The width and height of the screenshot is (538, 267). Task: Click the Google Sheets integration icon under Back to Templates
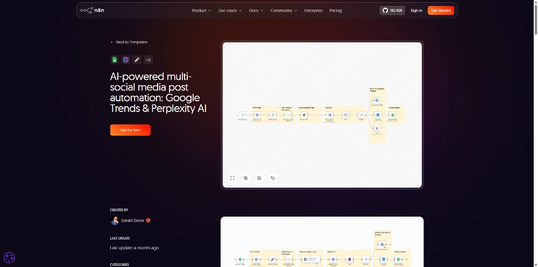[114, 60]
